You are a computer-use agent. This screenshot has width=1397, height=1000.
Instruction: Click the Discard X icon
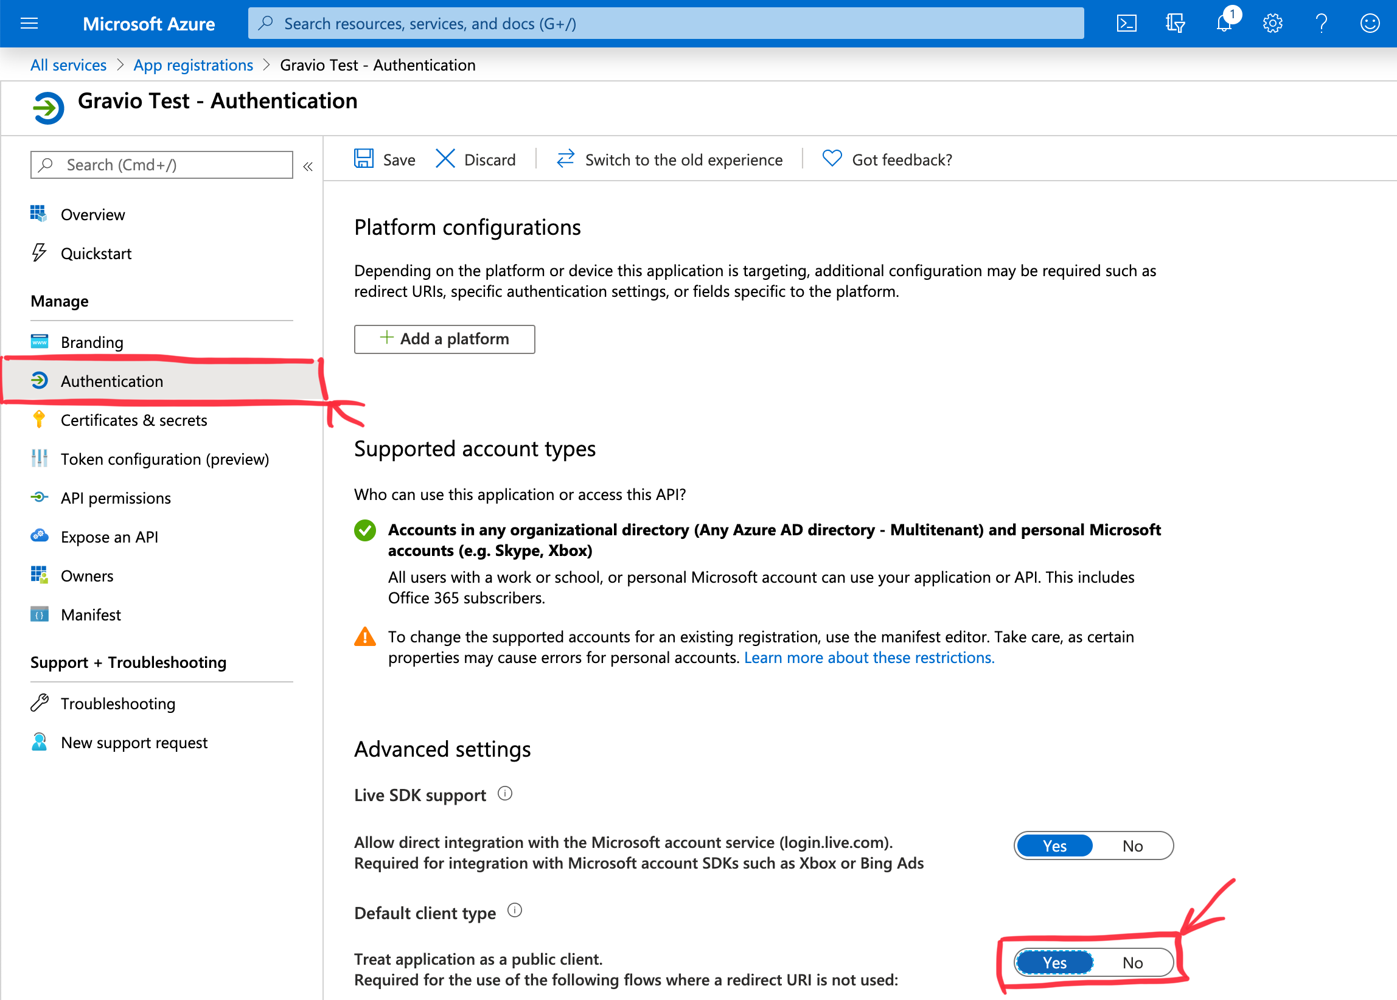pyautogui.click(x=445, y=158)
